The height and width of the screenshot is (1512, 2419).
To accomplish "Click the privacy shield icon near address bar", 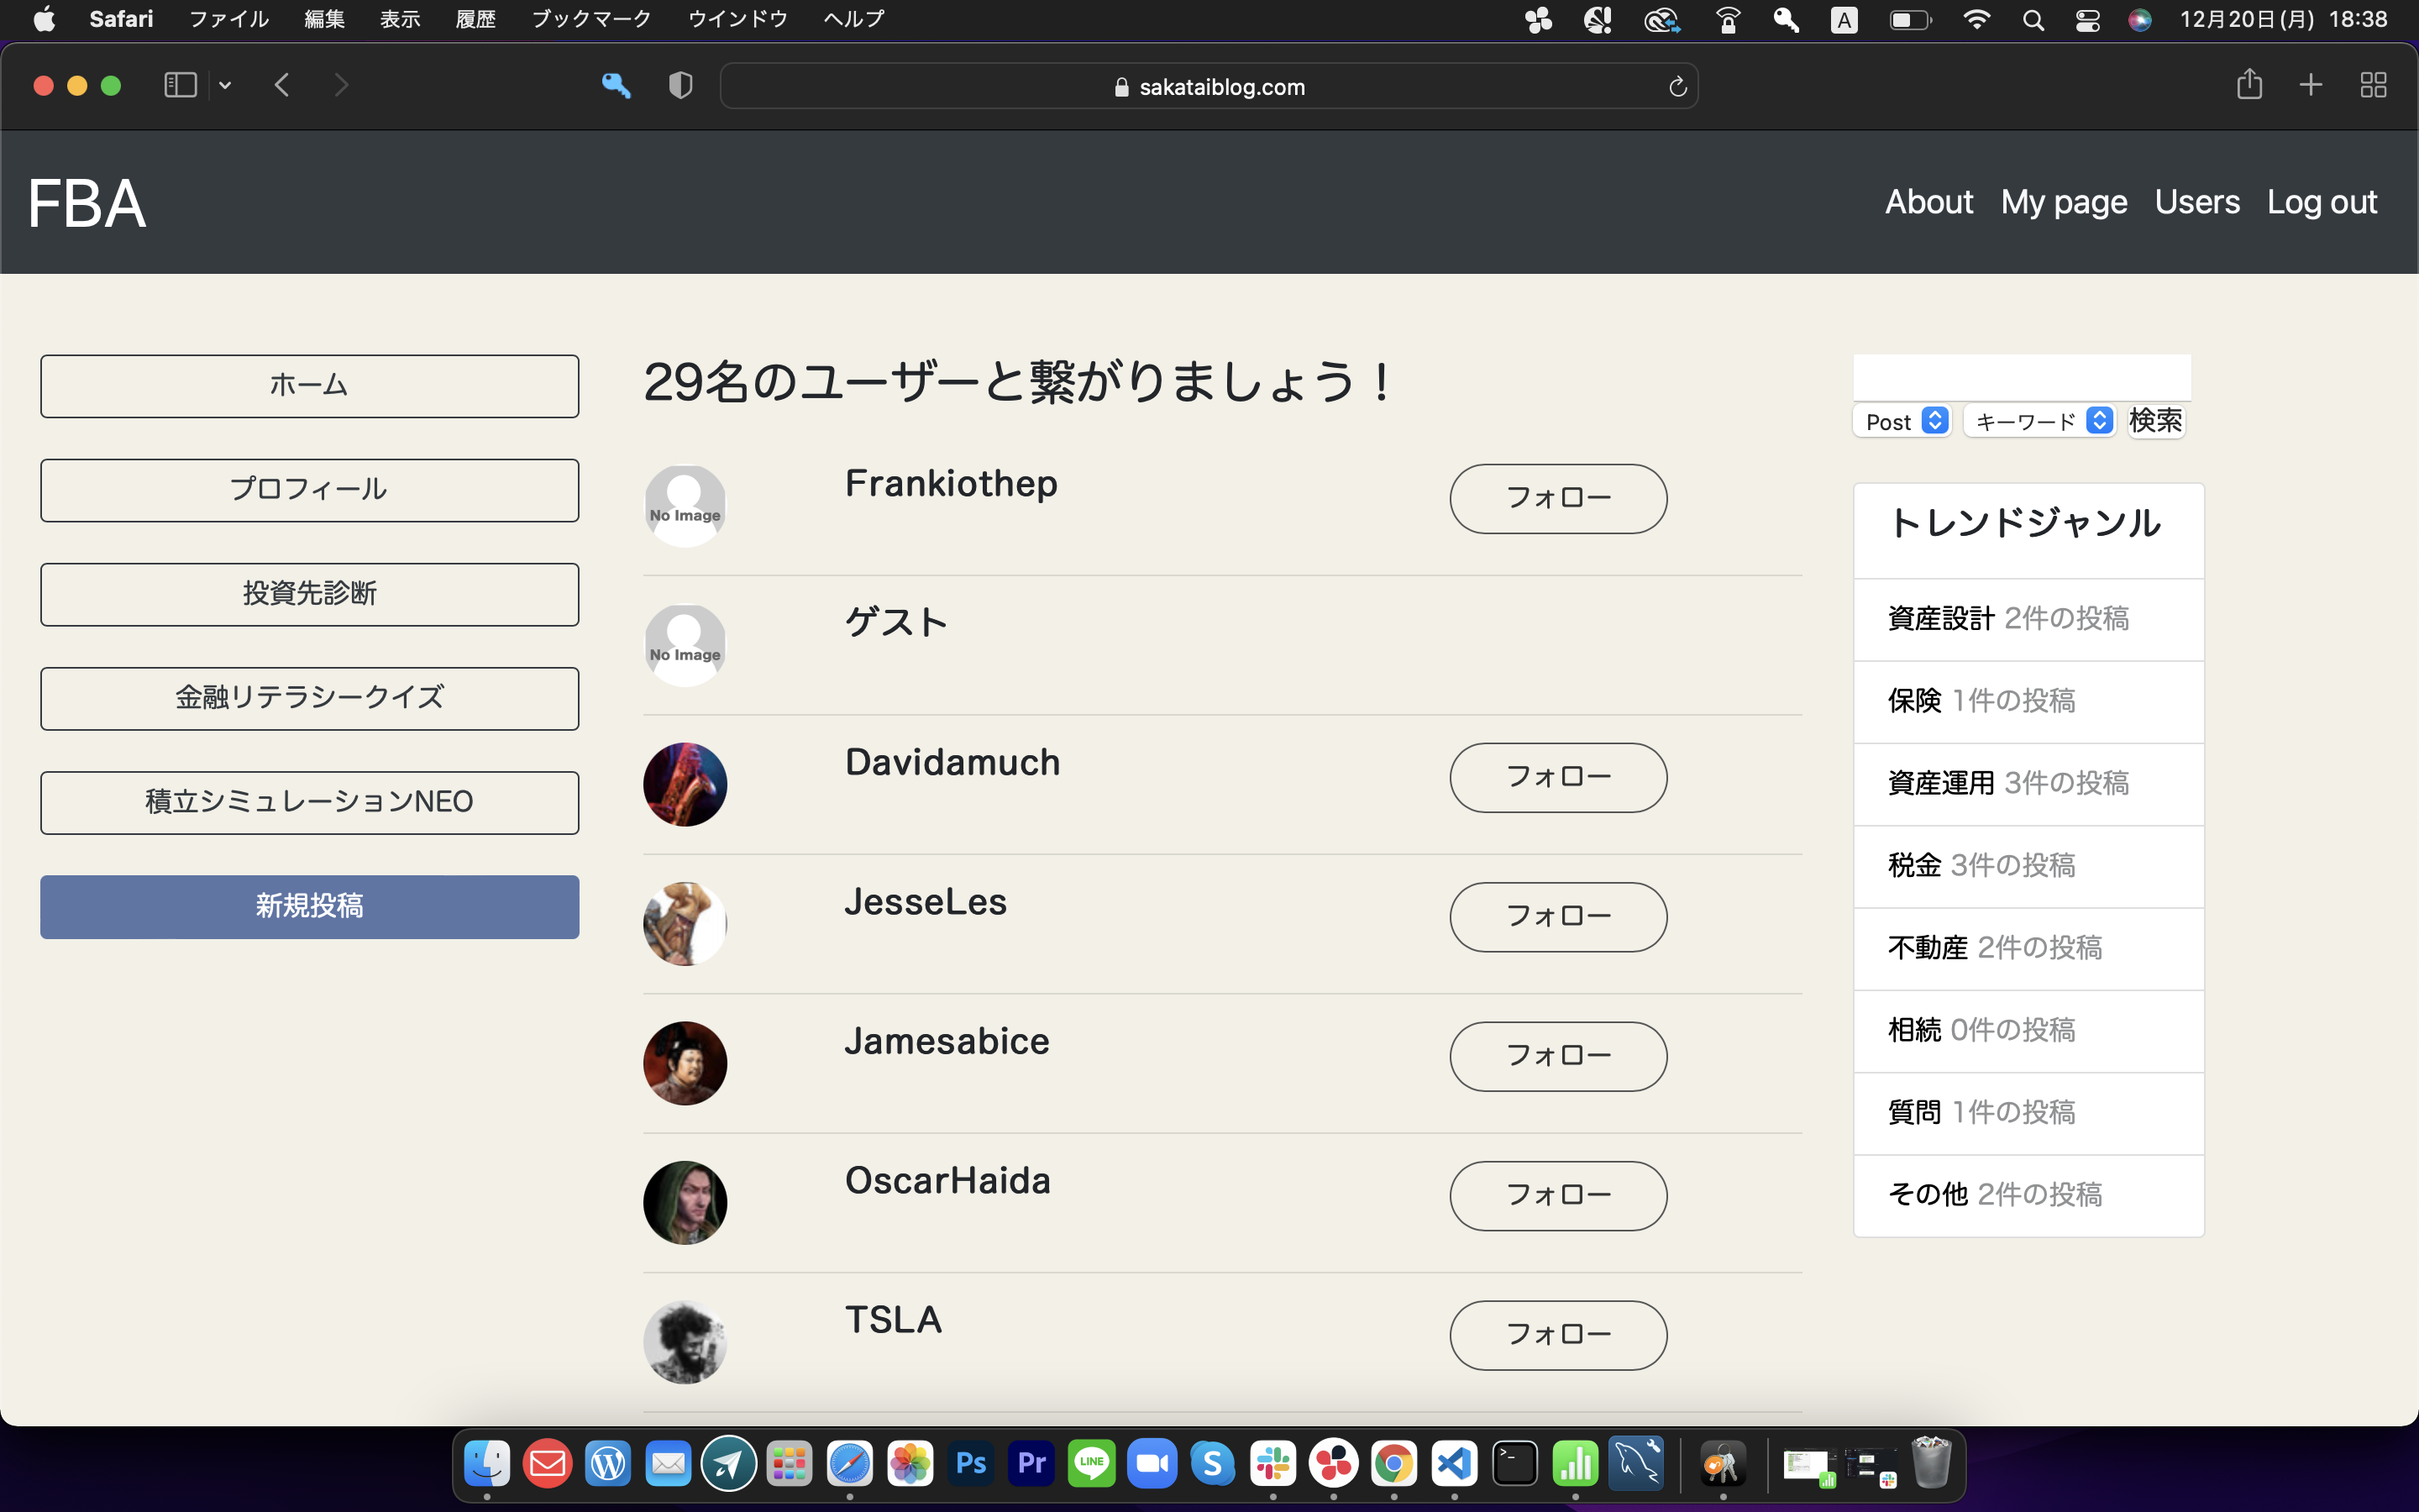I will tap(680, 85).
